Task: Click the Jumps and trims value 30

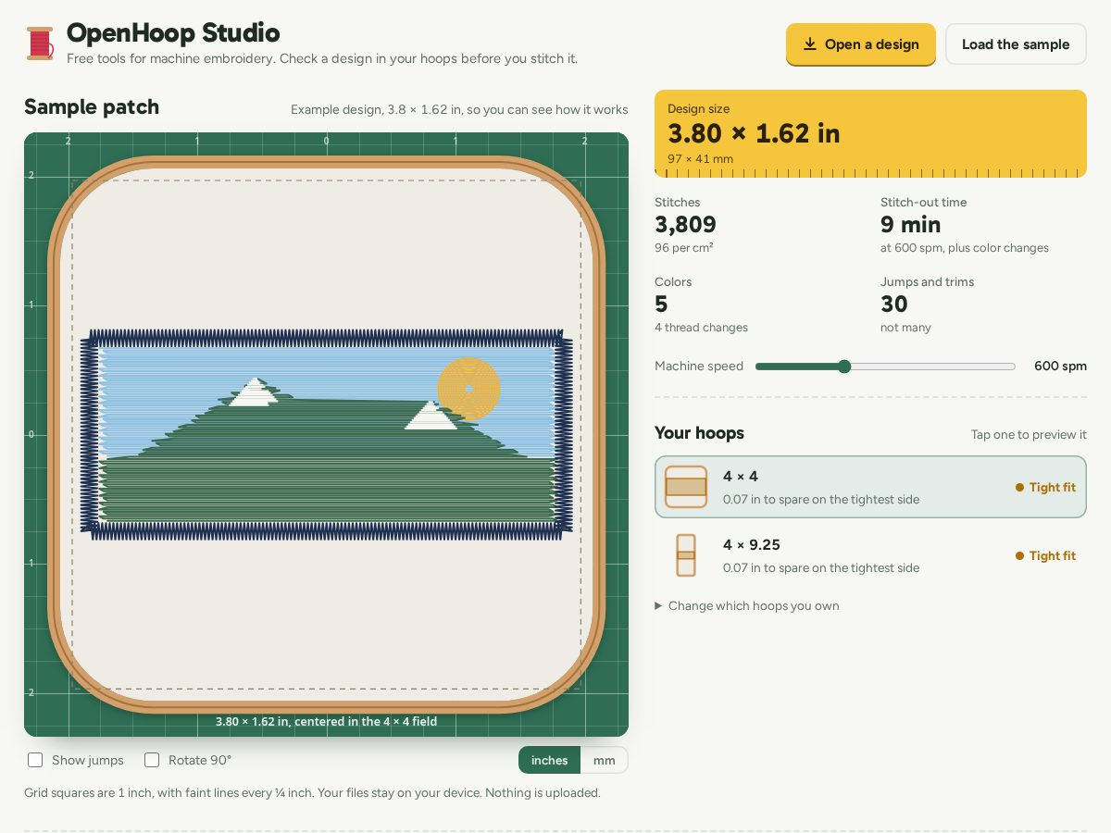Action: (x=894, y=305)
